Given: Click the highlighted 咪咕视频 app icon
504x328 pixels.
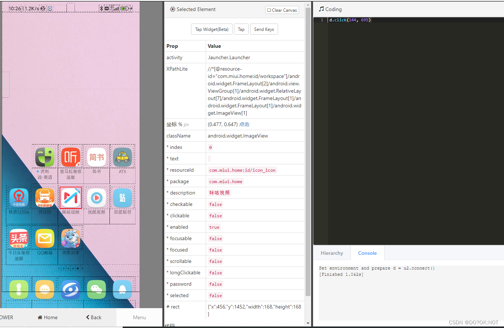Looking at the screenshot, I should [71, 198].
